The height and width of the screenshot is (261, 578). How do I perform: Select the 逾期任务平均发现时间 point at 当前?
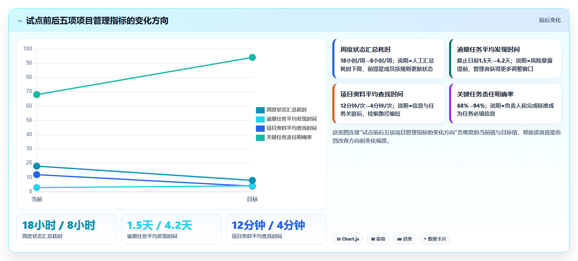37,188
